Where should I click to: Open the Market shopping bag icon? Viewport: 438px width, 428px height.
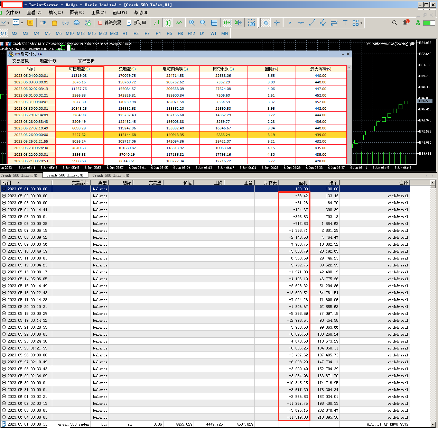click(54, 23)
